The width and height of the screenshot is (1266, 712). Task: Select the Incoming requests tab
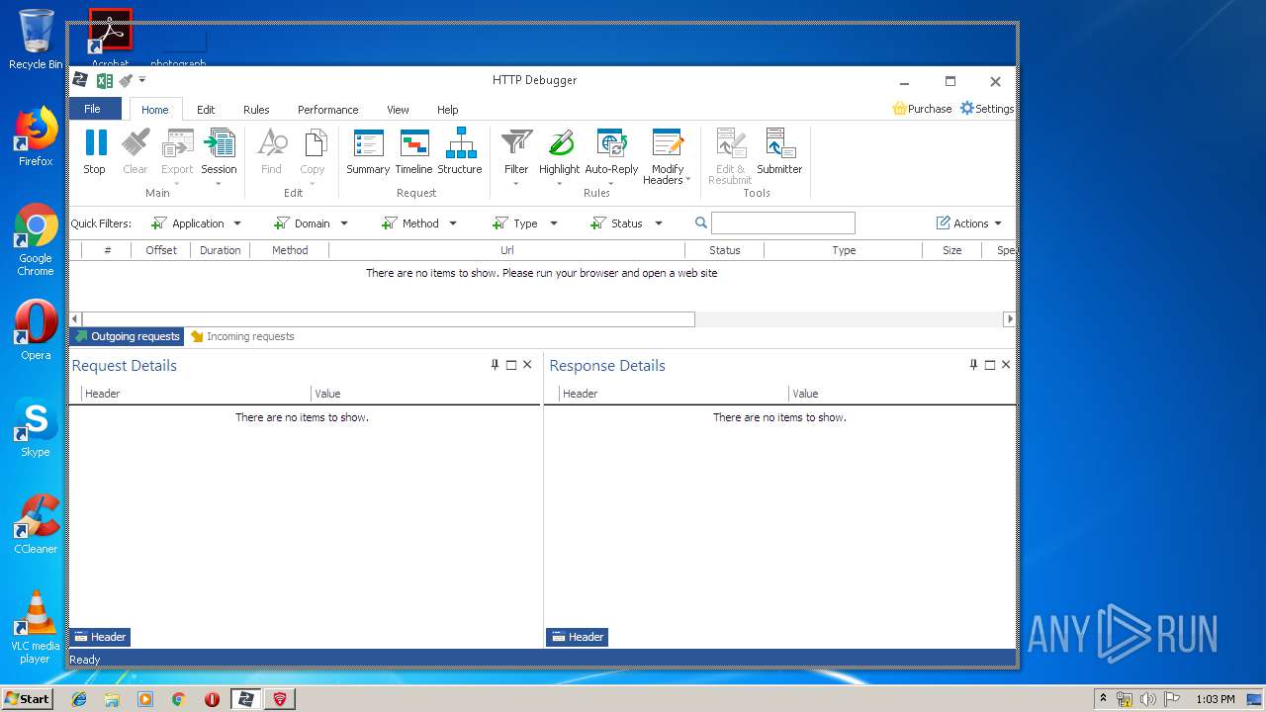coord(242,336)
